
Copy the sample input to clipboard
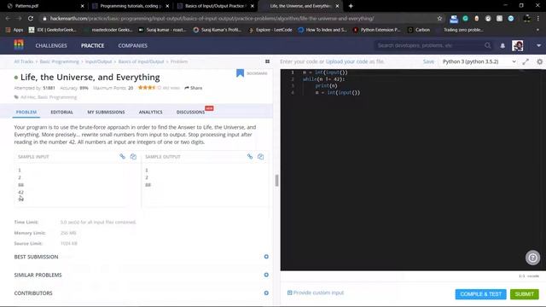[133, 156]
